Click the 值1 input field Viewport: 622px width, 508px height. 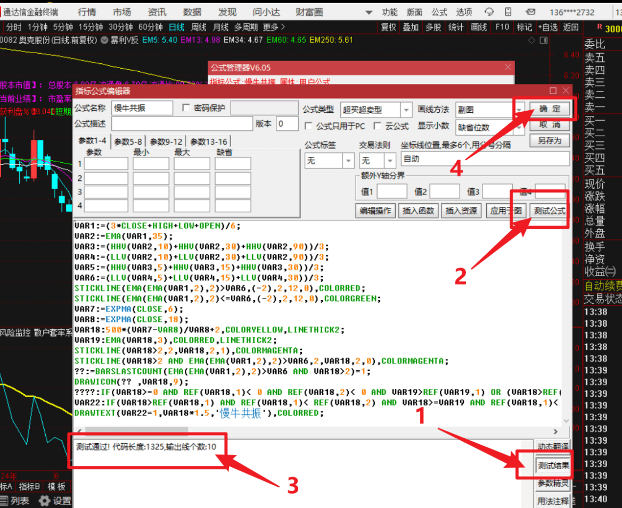click(392, 191)
